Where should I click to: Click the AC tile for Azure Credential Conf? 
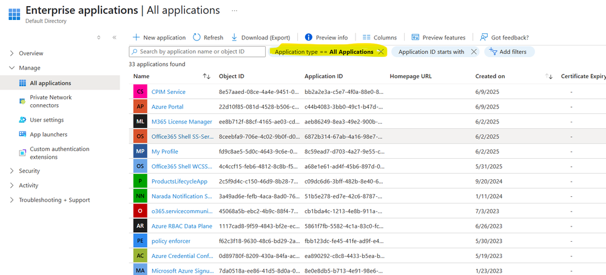click(140, 256)
